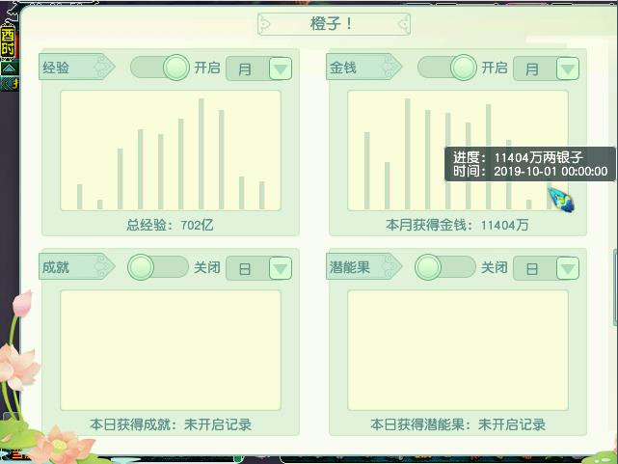Click the scrollbar on the right edge
Viewport: 618px width, 464px height.
tap(615, 287)
